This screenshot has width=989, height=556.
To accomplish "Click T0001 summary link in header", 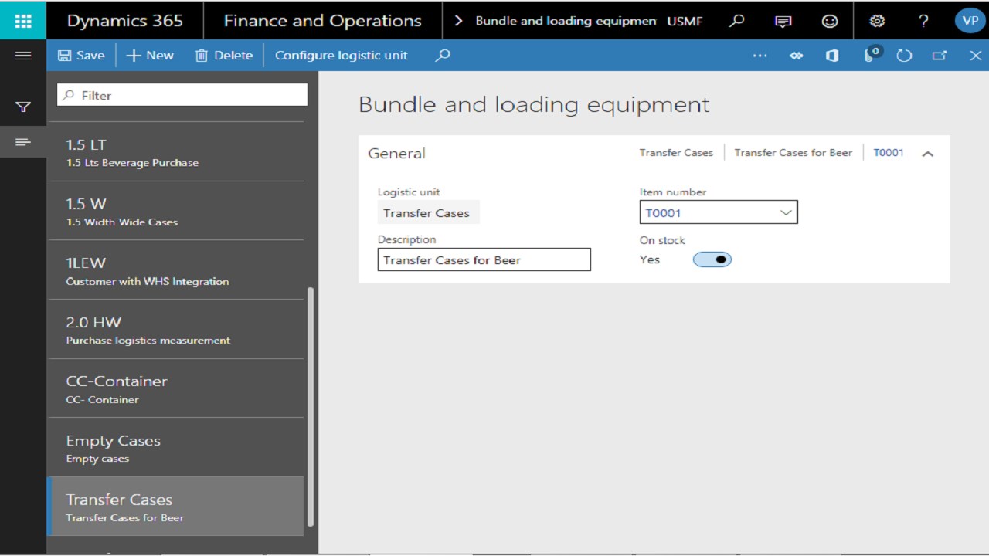I will [x=889, y=153].
